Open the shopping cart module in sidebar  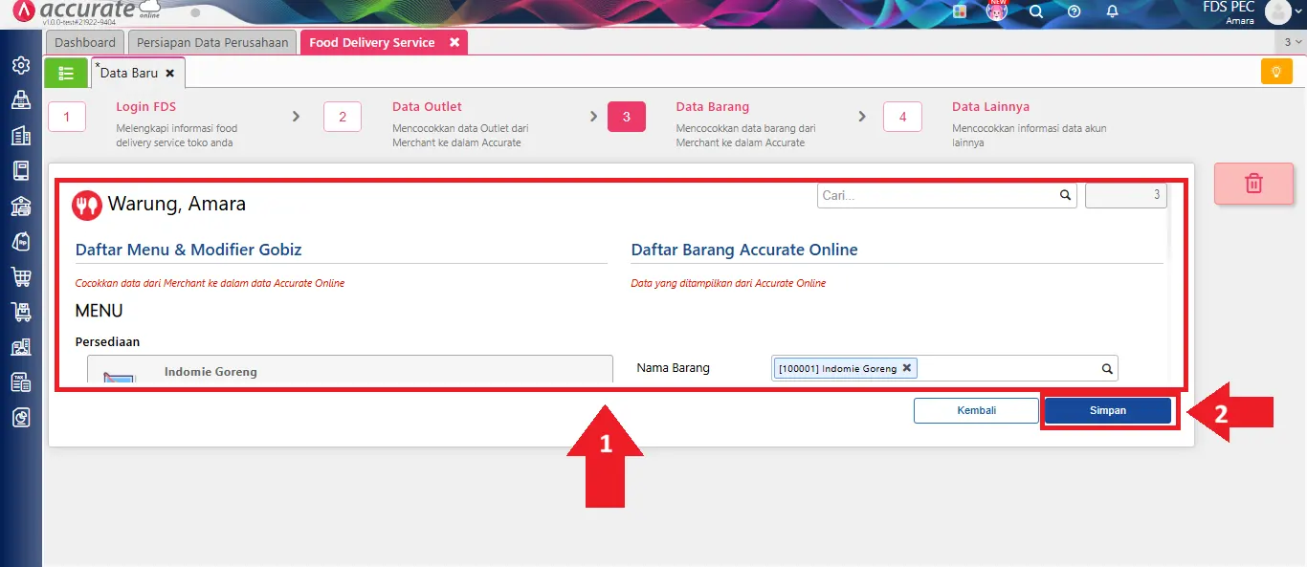(x=20, y=277)
